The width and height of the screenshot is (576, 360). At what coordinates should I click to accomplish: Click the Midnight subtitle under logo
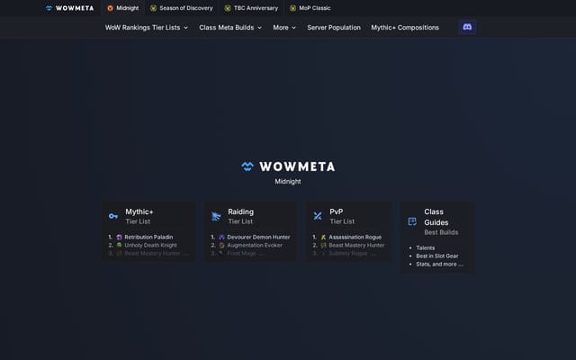coord(288,182)
